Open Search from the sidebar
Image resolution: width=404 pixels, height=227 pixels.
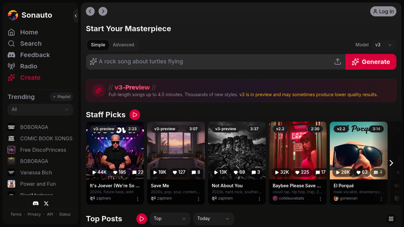pos(31,44)
